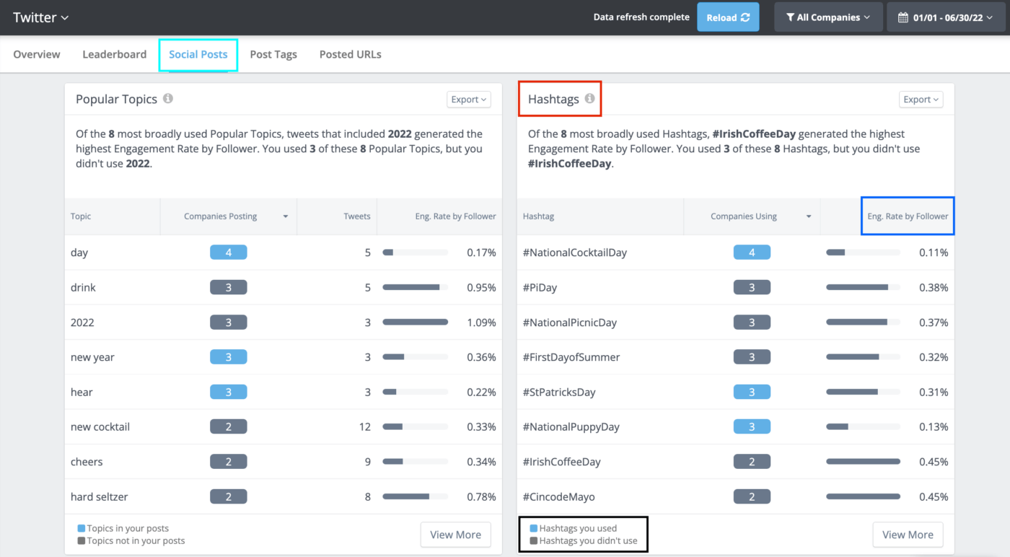Open the Companies Posting sort dropdown

pos(285,216)
